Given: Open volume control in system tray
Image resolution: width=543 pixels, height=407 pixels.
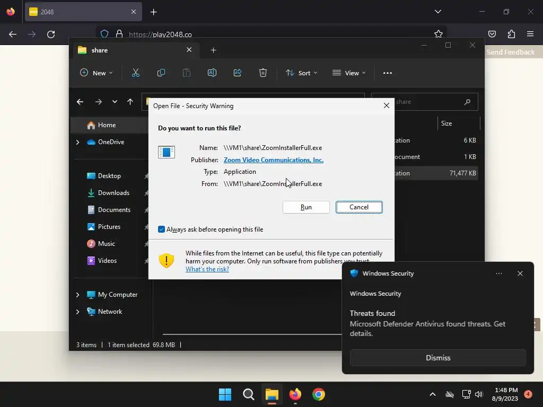Looking at the screenshot, I should 479,394.
